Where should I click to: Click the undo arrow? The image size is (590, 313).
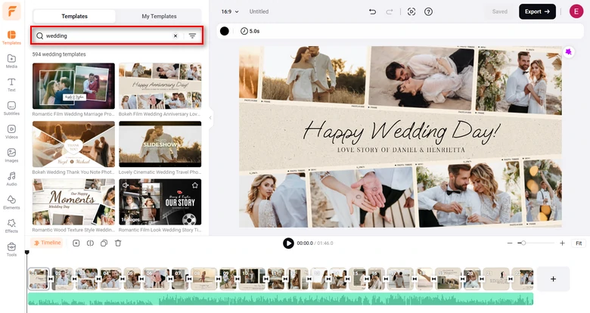pos(372,11)
